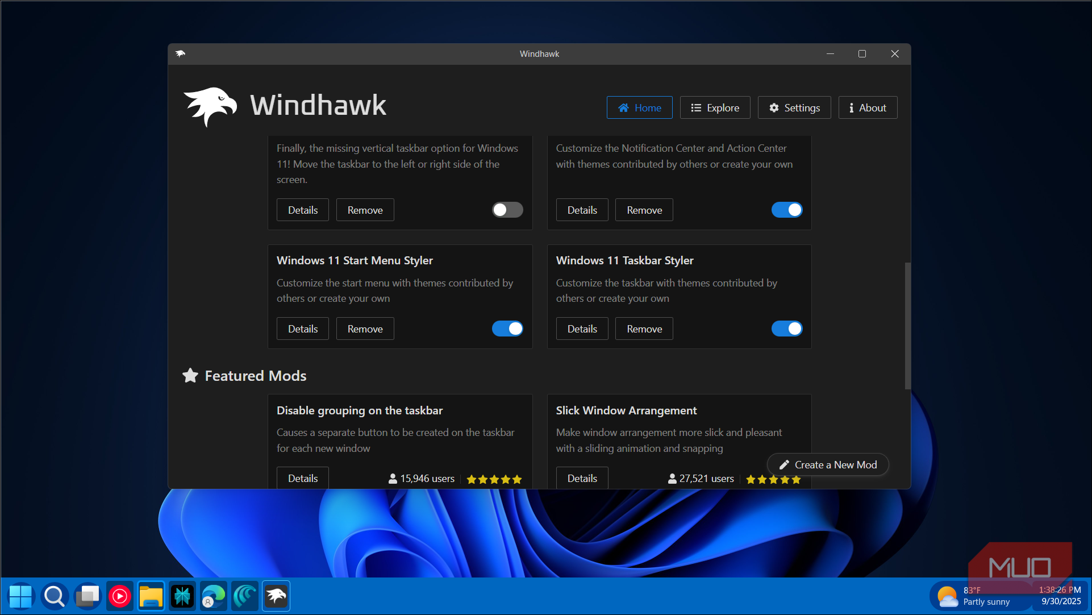Open Details for vertical taskbar mod

303,210
